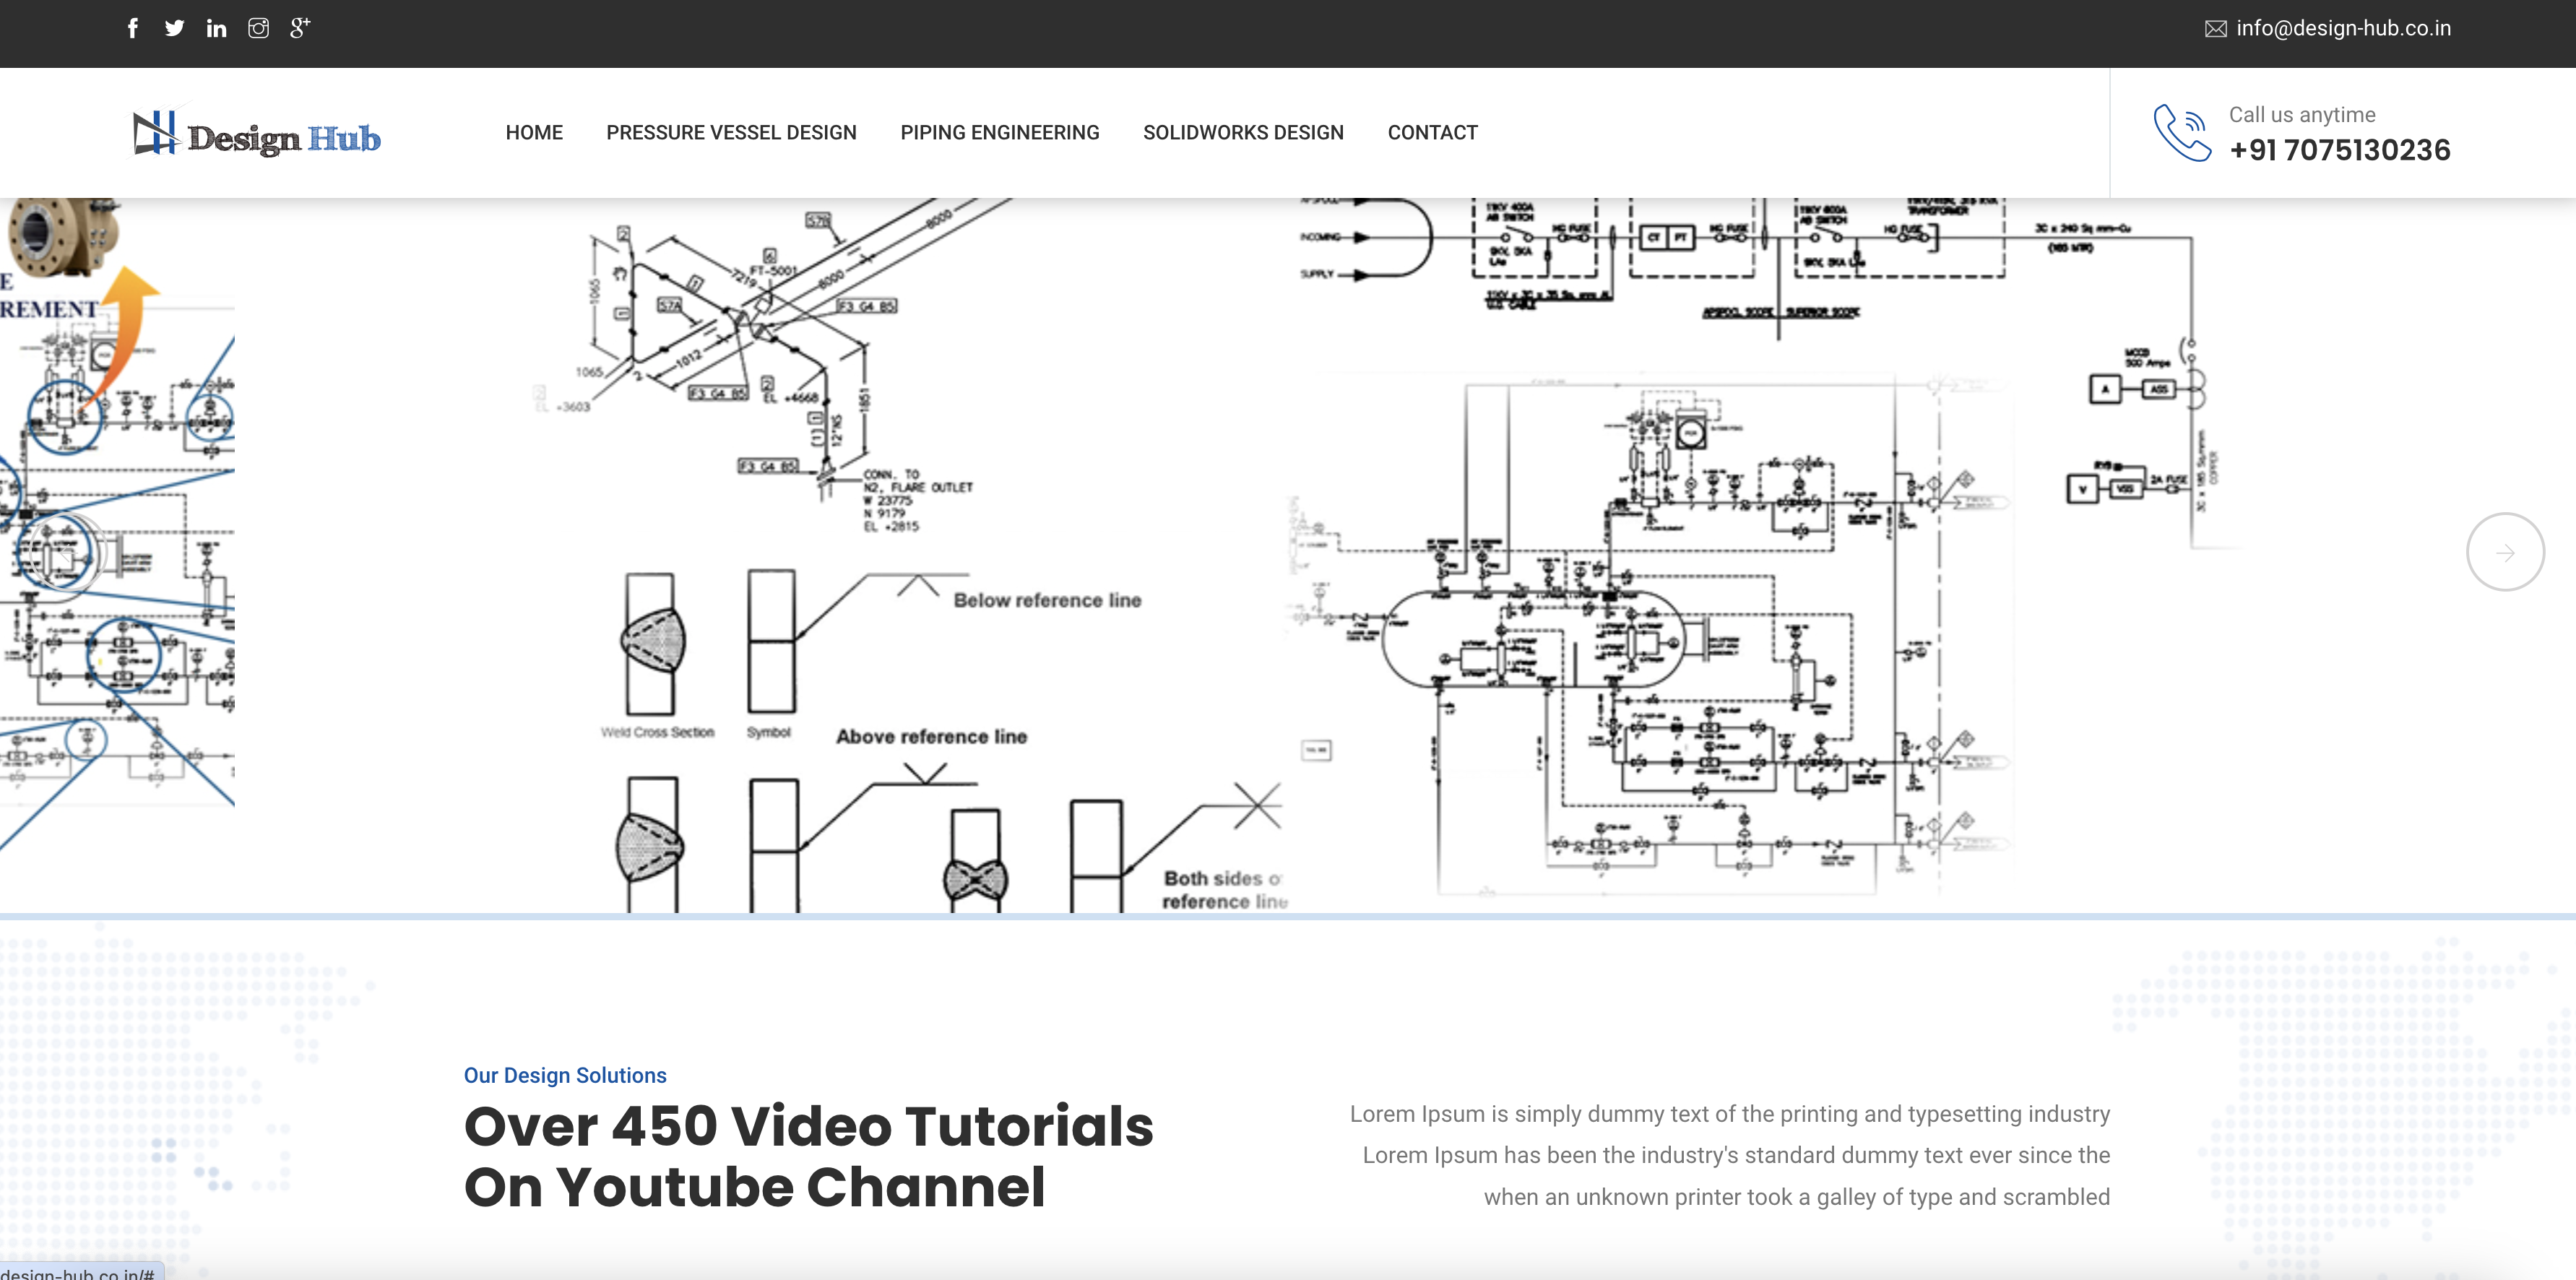The height and width of the screenshot is (1280, 2576).
Task: Click the +91 7075130236 phone number
Action: coord(2339,150)
